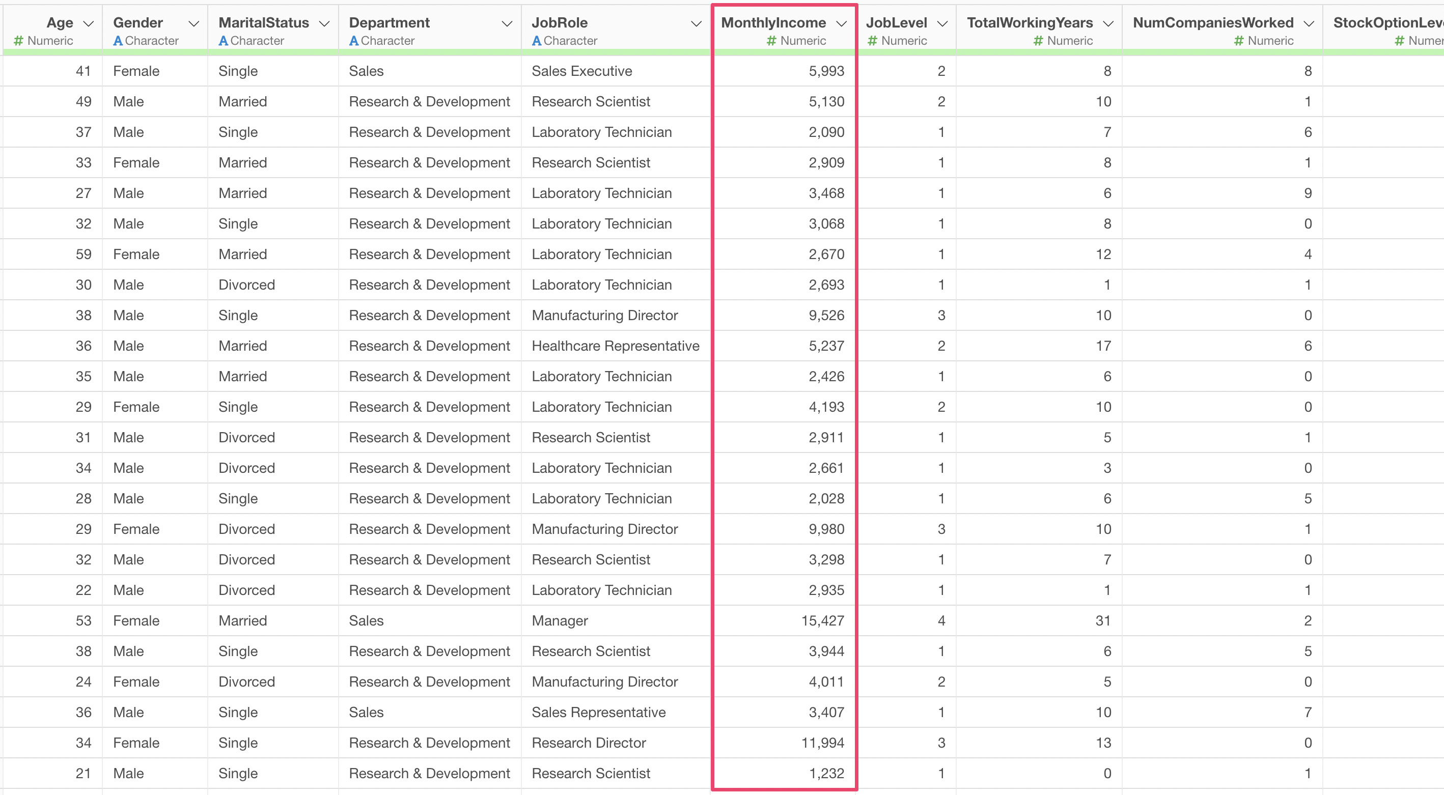
Task: Select the cell with income 15,427
Action: [822, 621]
